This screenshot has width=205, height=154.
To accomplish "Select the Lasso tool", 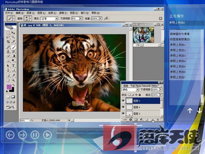I will pyautogui.click(x=8, y=37).
